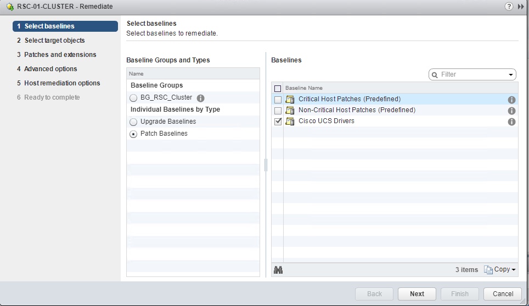Open the Filter dropdown arrow
This screenshot has height=306, width=529.
(511, 74)
